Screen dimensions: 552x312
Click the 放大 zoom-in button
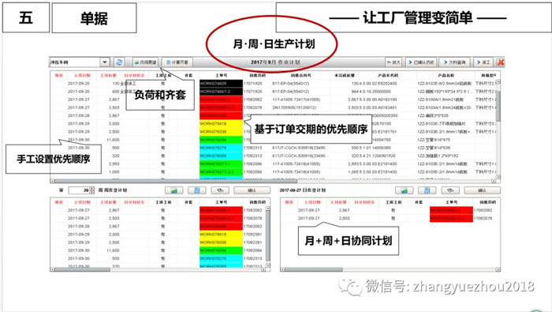[x=394, y=62]
